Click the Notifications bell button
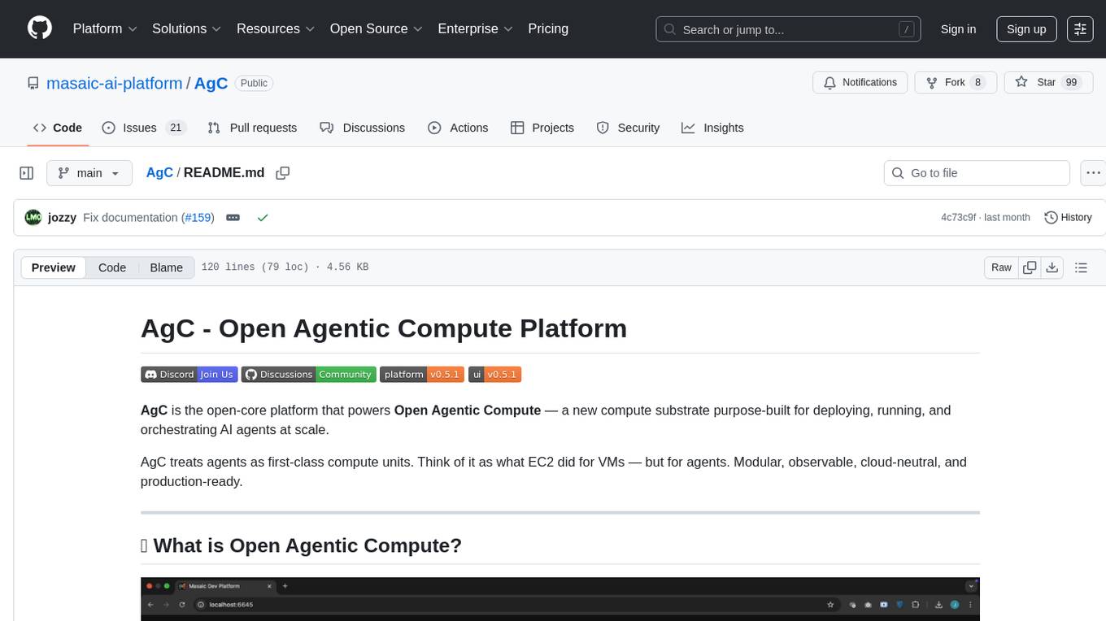 [x=860, y=82]
